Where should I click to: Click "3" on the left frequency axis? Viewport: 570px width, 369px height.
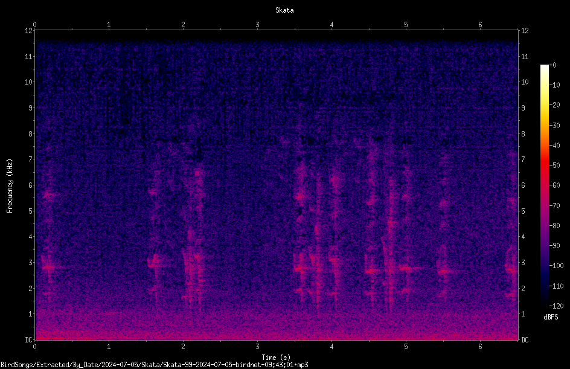[30, 263]
